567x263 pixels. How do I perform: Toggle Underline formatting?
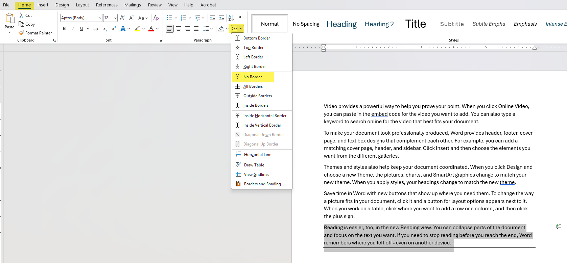(x=81, y=29)
